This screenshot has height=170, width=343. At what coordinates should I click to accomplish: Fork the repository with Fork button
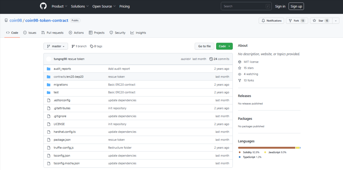pyautogui.click(x=297, y=21)
